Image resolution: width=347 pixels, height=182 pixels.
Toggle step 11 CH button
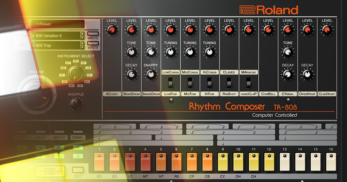254,162
